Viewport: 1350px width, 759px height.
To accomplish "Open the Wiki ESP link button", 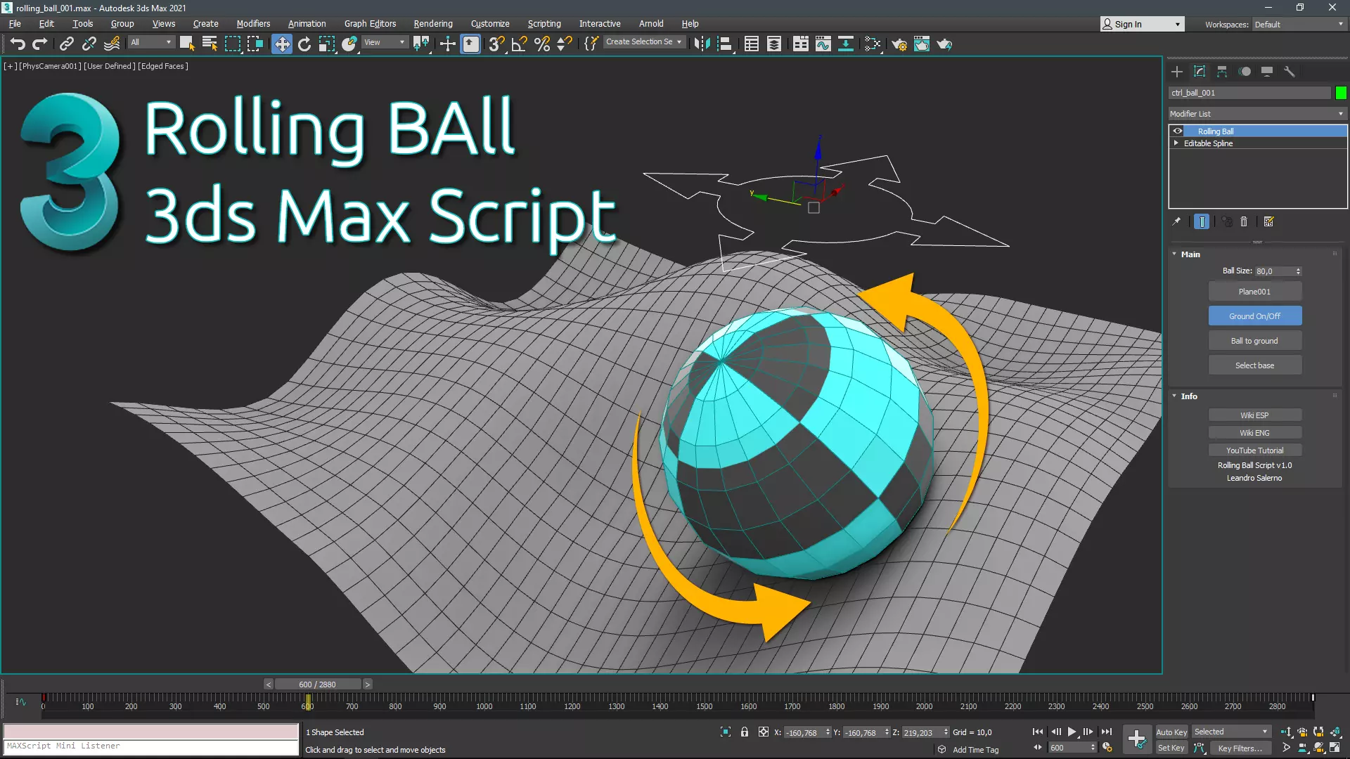I will click(1254, 415).
